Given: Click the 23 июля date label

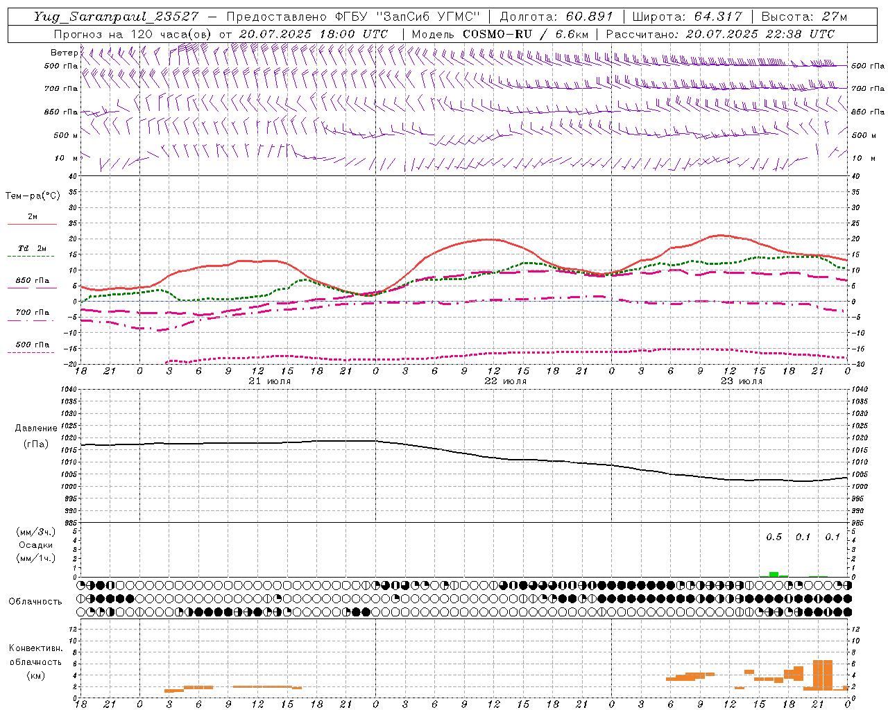Looking at the screenshot, I should click(742, 381).
